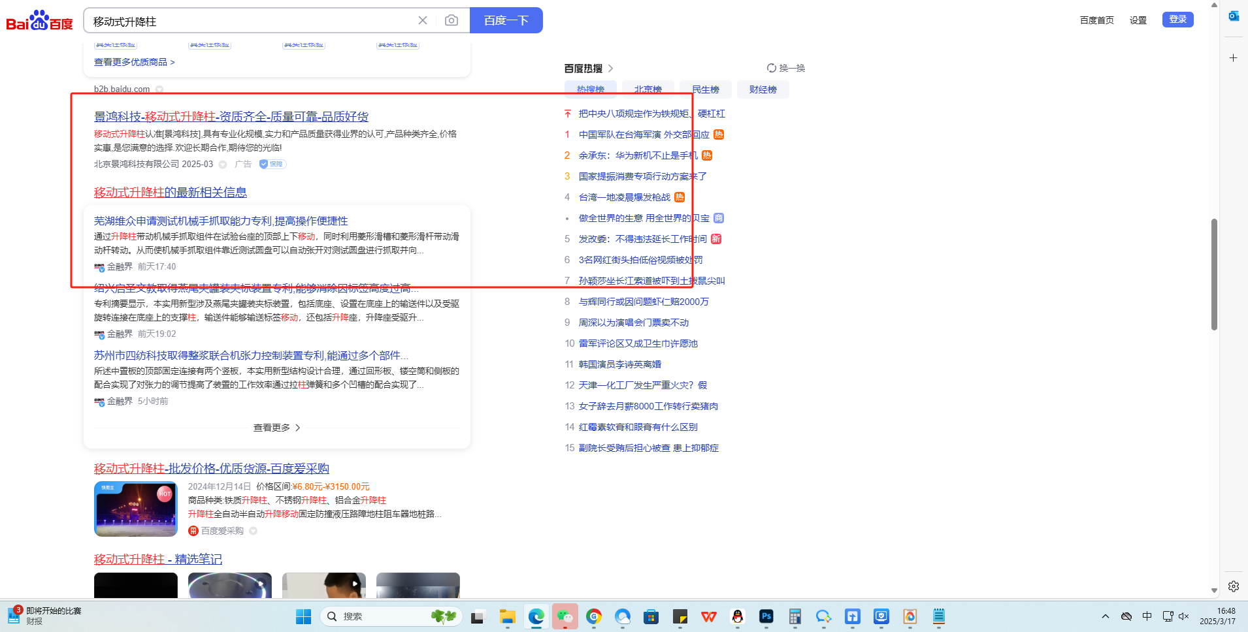Refresh hot list with 换一换
Image resolution: width=1248 pixels, height=632 pixels.
(x=786, y=68)
